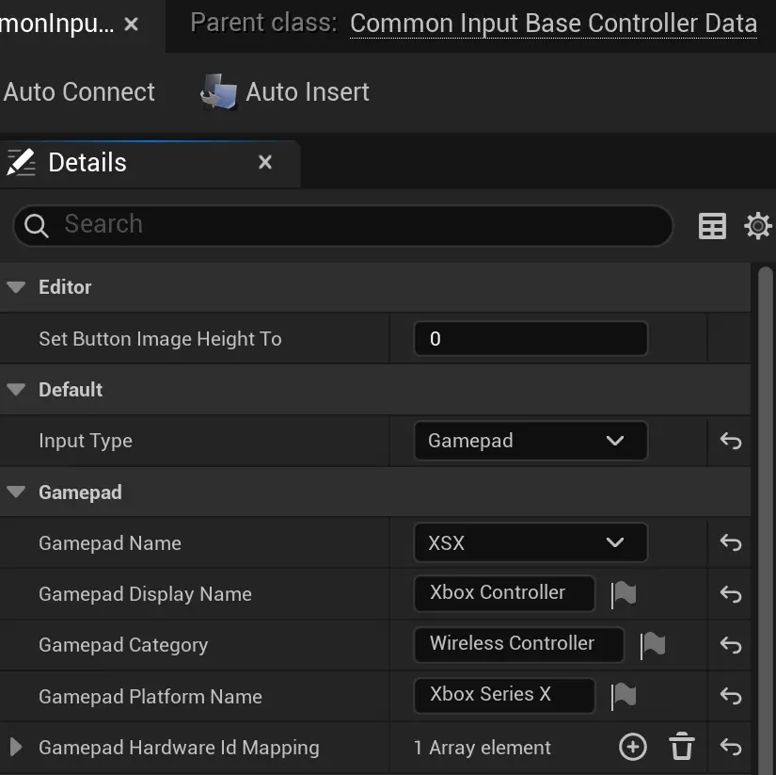Viewport: 776px width, 775px height.
Task: Empty the Gamepad Hardware Id Mapping array
Action: click(682, 747)
